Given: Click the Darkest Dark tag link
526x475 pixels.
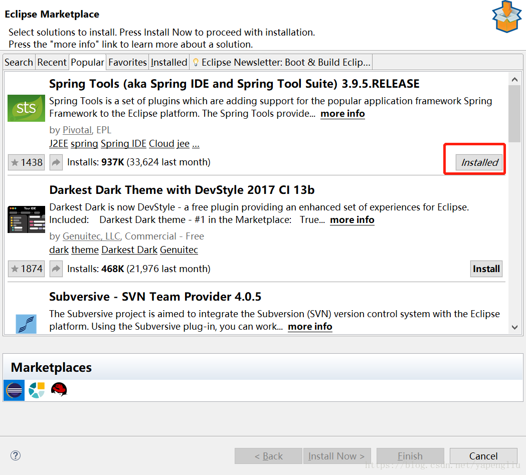Looking at the screenshot, I should point(129,250).
